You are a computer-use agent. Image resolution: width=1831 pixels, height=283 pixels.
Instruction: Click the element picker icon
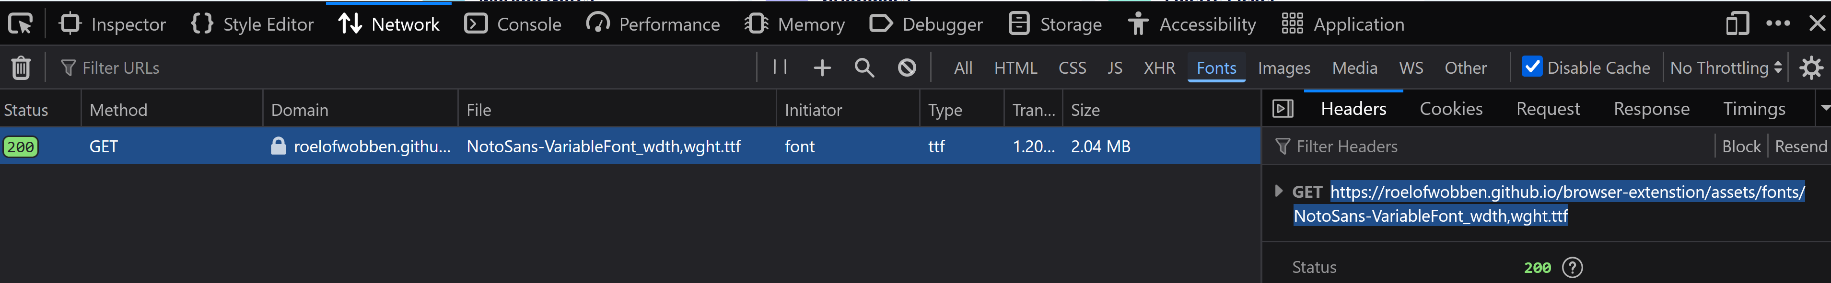20,24
